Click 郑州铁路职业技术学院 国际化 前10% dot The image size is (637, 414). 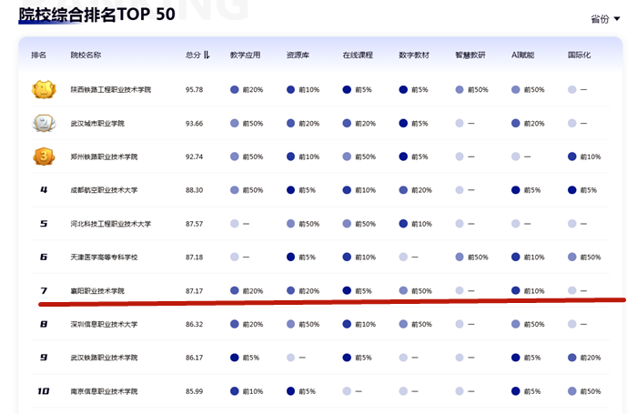(571, 157)
